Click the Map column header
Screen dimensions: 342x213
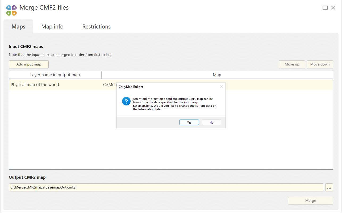pos(217,75)
